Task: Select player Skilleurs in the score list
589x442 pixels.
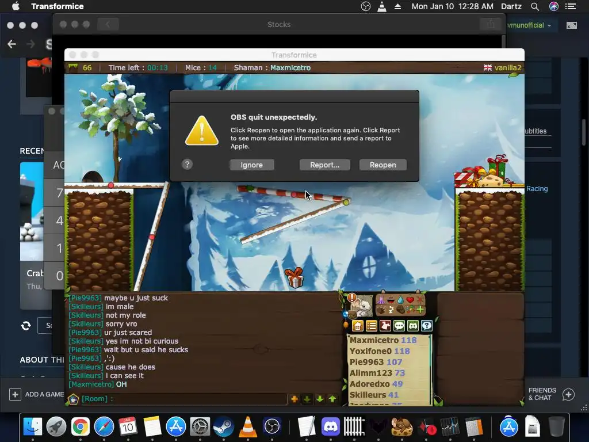Action: point(374,395)
